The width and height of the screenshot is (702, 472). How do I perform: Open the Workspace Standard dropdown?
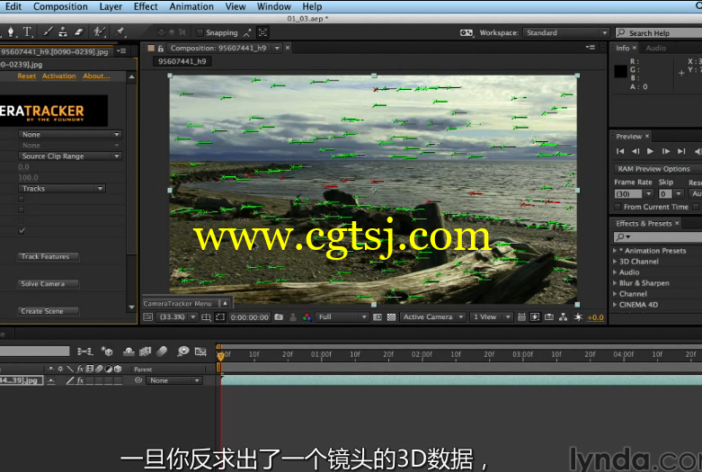pyautogui.click(x=566, y=32)
